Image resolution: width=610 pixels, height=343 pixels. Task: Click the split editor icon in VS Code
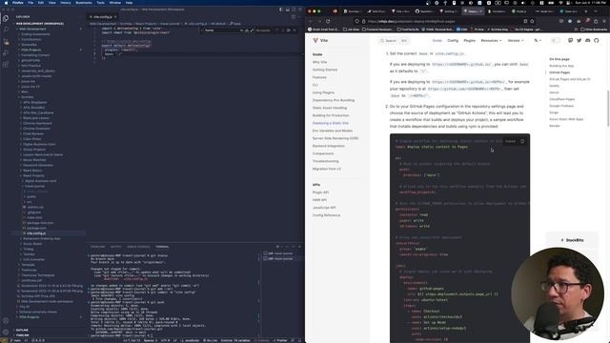[294, 17]
